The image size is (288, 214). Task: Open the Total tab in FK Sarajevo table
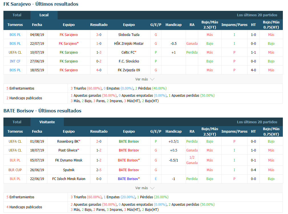click(x=17, y=15)
